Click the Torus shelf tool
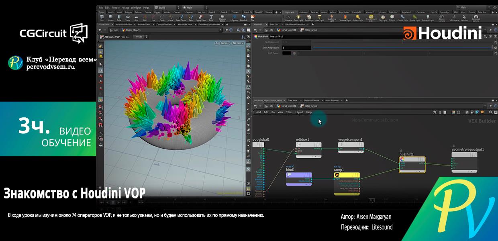 point(128,18)
